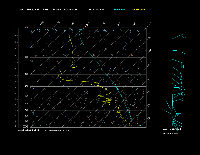Click the 8 km height scale tick
Image resolution: width=200 pixels, height=155 pixels.
coord(16,82)
